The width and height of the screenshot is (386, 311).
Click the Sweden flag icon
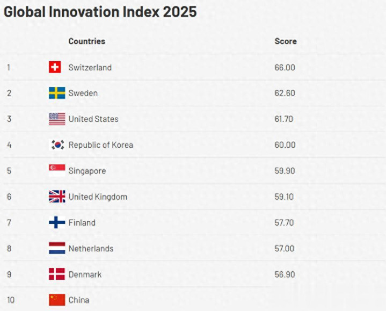point(57,93)
